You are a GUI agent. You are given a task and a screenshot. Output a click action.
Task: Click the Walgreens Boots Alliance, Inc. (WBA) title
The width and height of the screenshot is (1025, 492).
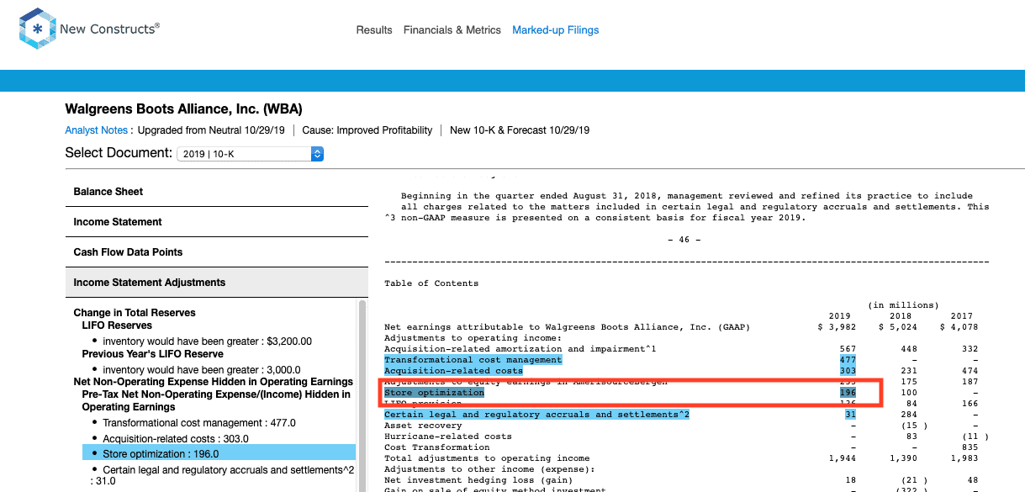(x=184, y=109)
